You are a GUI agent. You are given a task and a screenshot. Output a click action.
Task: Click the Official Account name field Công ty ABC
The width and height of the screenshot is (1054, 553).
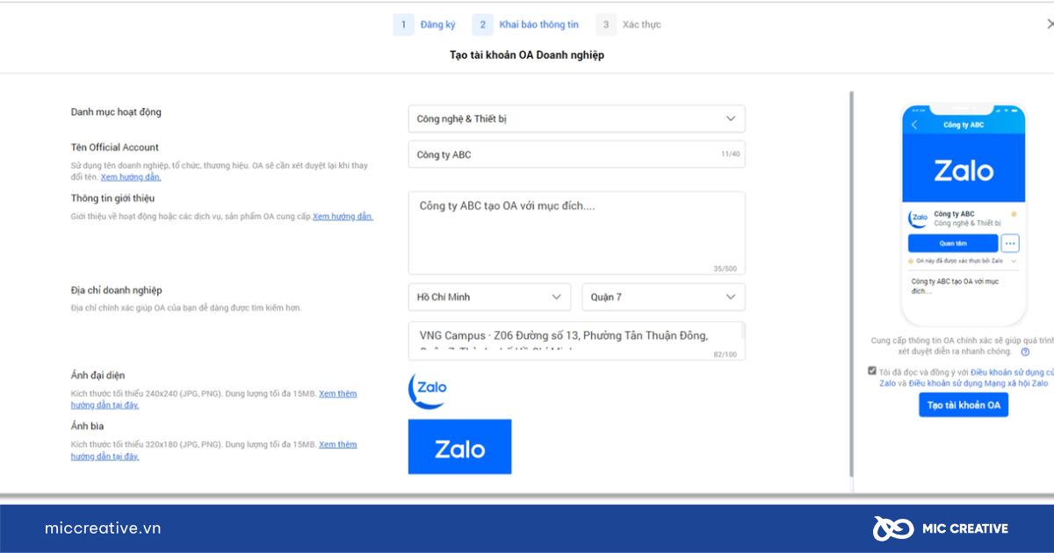pyautogui.click(x=576, y=154)
